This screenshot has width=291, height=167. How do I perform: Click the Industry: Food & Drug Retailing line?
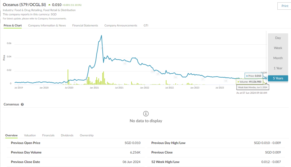tap(39, 10)
